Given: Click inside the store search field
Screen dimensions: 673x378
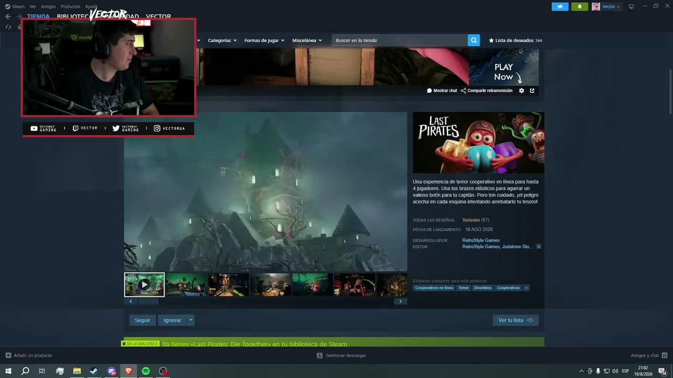Looking at the screenshot, I should (x=400, y=40).
